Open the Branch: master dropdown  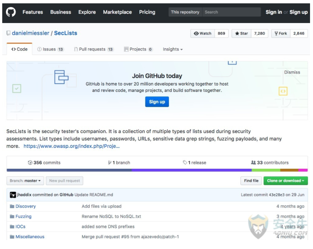(25, 181)
